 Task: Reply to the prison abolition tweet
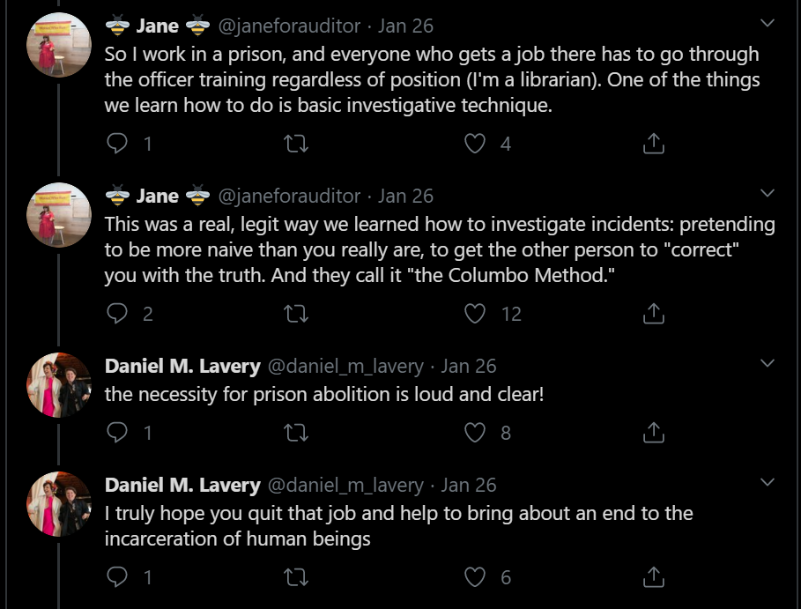tap(117, 433)
